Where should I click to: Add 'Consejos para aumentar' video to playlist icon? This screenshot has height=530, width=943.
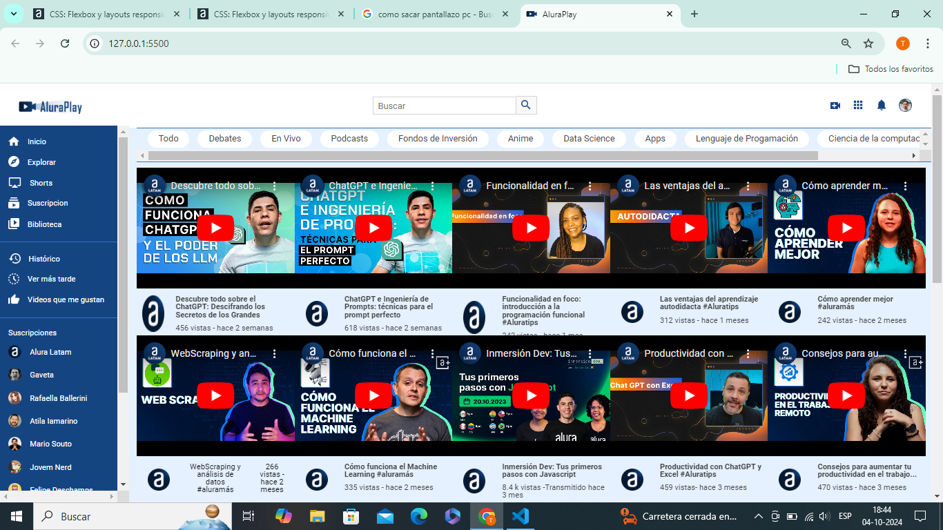point(915,362)
